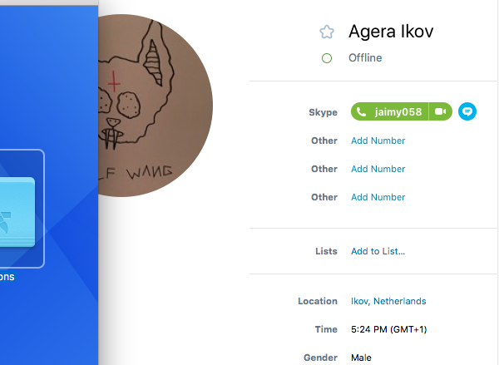Open the blue folder on desktop

(x=17, y=212)
